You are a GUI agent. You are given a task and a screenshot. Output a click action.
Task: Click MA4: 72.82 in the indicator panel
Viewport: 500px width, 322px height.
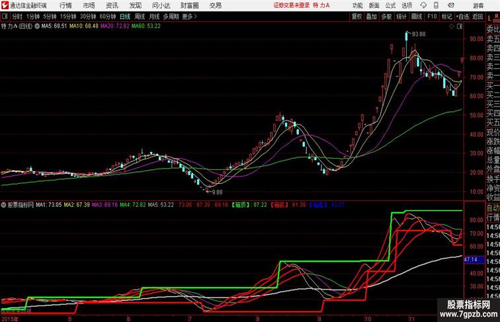point(133,205)
